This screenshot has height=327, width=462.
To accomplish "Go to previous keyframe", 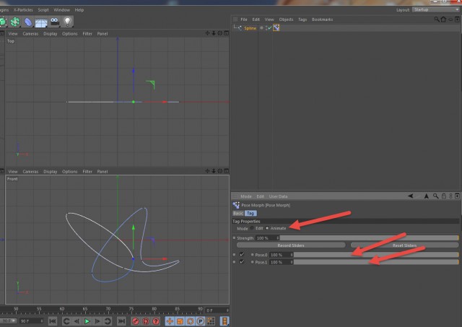I will [66, 321].
